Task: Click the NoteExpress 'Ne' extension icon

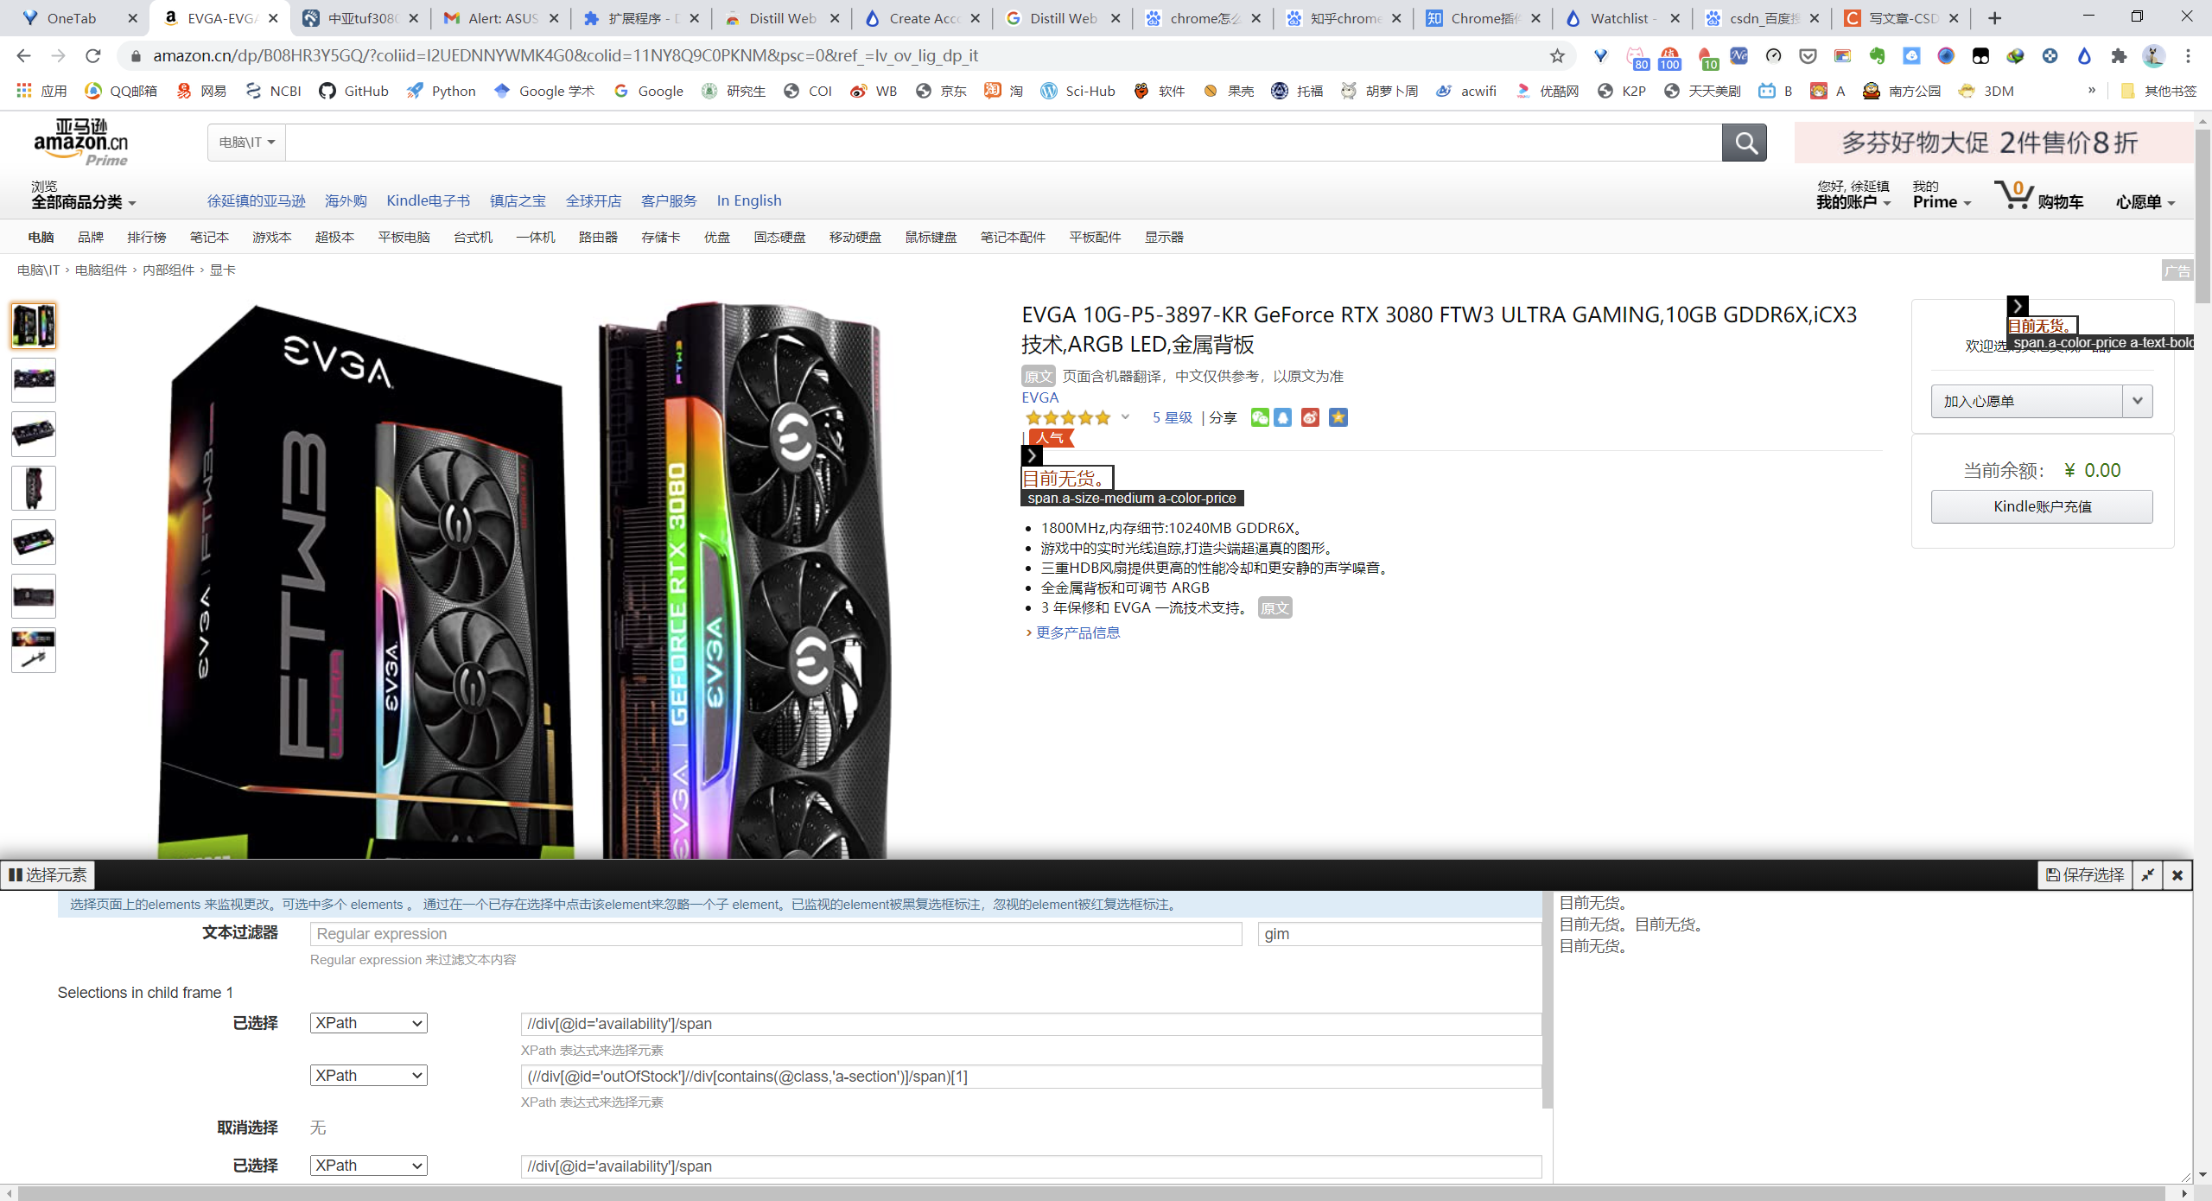Action: [1738, 56]
